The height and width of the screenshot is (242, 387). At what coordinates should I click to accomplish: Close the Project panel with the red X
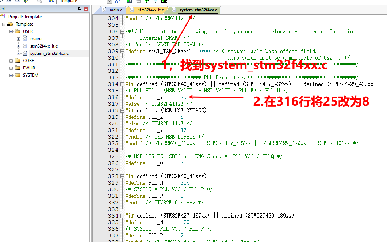click(86, 9)
